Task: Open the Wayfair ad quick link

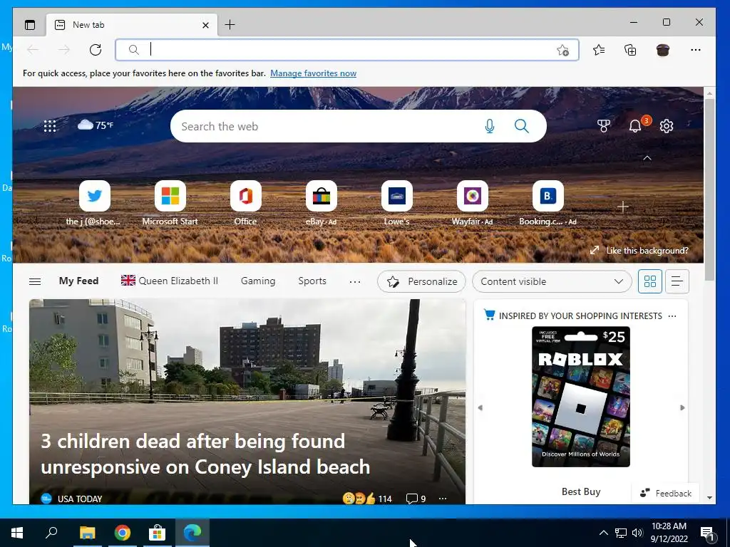Action: pyautogui.click(x=472, y=196)
